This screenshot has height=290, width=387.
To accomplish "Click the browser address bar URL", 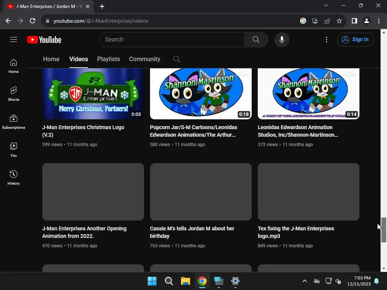I will [101, 21].
